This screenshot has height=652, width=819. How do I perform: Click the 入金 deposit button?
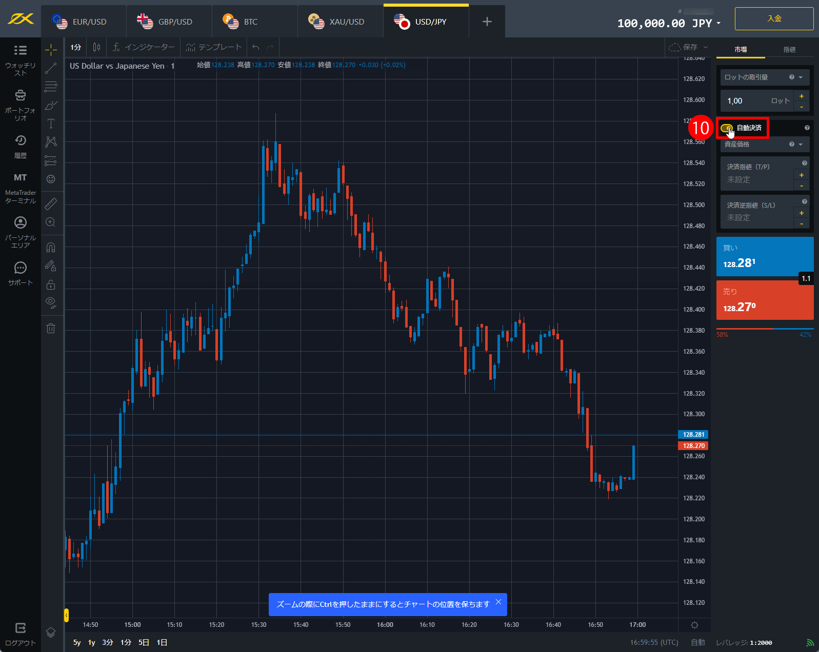pyautogui.click(x=774, y=18)
